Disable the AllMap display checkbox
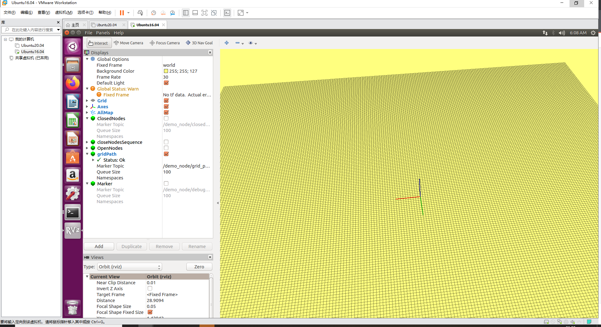 coord(166,112)
